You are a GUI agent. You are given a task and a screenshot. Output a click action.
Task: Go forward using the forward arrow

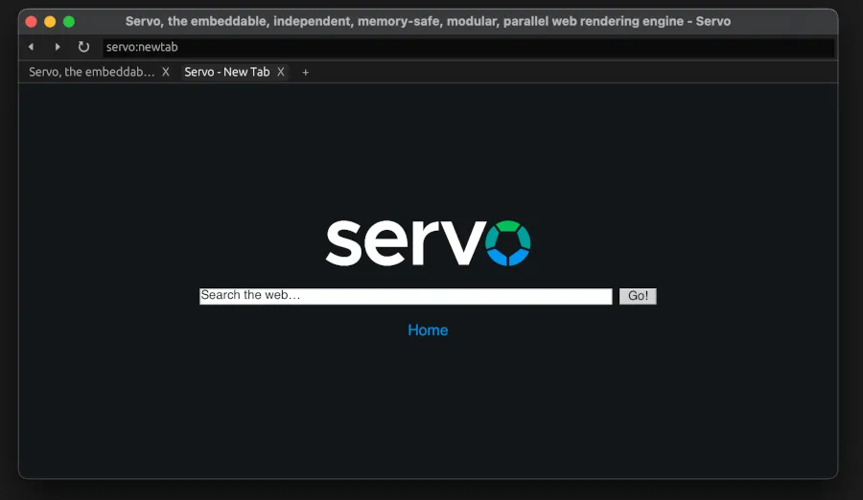click(x=58, y=47)
